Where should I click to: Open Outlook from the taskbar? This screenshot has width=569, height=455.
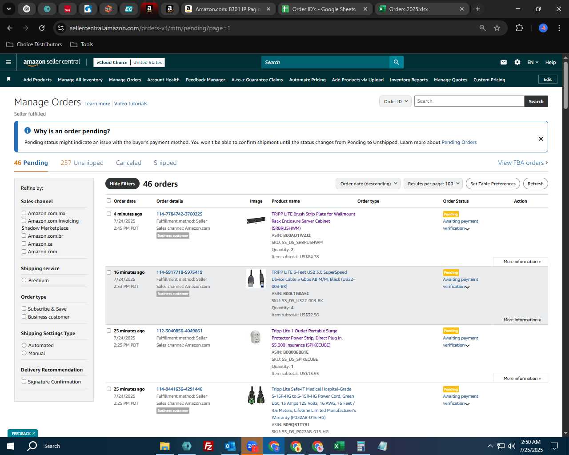[230, 446]
